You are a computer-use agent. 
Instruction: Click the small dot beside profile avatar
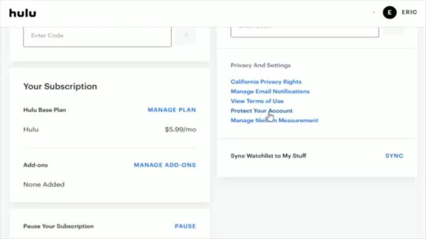click(x=374, y=12)
